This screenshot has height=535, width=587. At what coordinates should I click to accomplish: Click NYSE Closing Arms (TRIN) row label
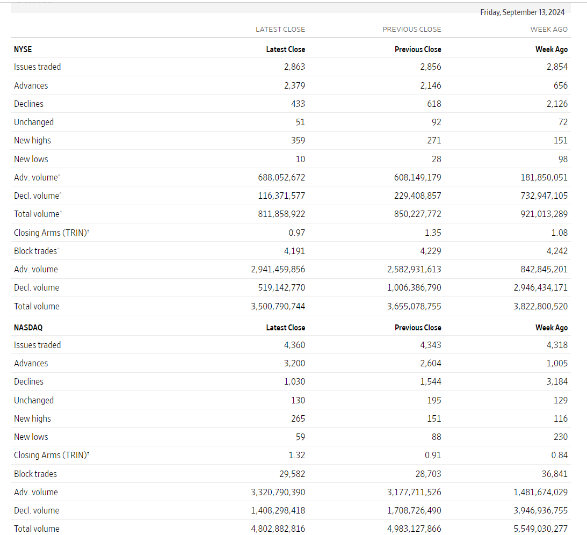point(52,233)
